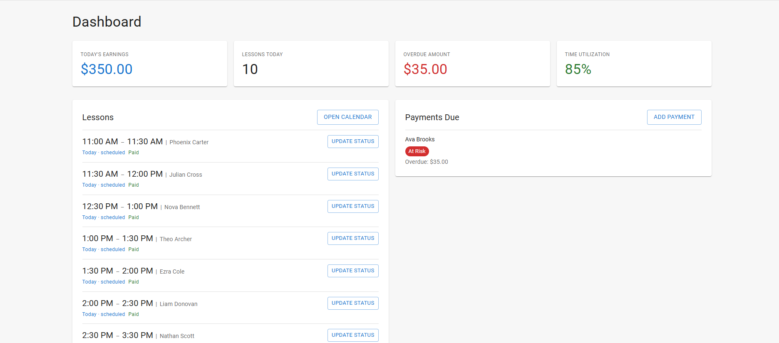
Task: Click the 12:30 PM lesson start time
Action: coord(100,206)
